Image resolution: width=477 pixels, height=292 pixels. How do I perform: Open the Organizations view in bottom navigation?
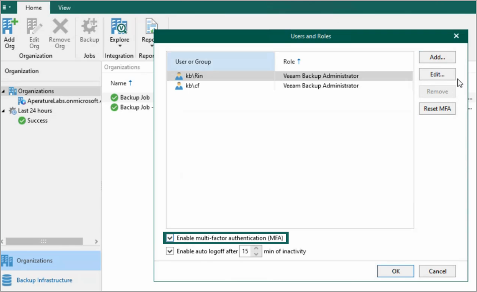coord(51,260)
